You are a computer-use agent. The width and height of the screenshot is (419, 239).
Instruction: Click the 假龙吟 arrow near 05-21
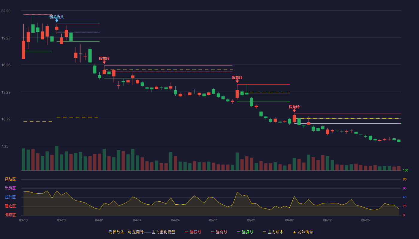click(x=237, y=81)
